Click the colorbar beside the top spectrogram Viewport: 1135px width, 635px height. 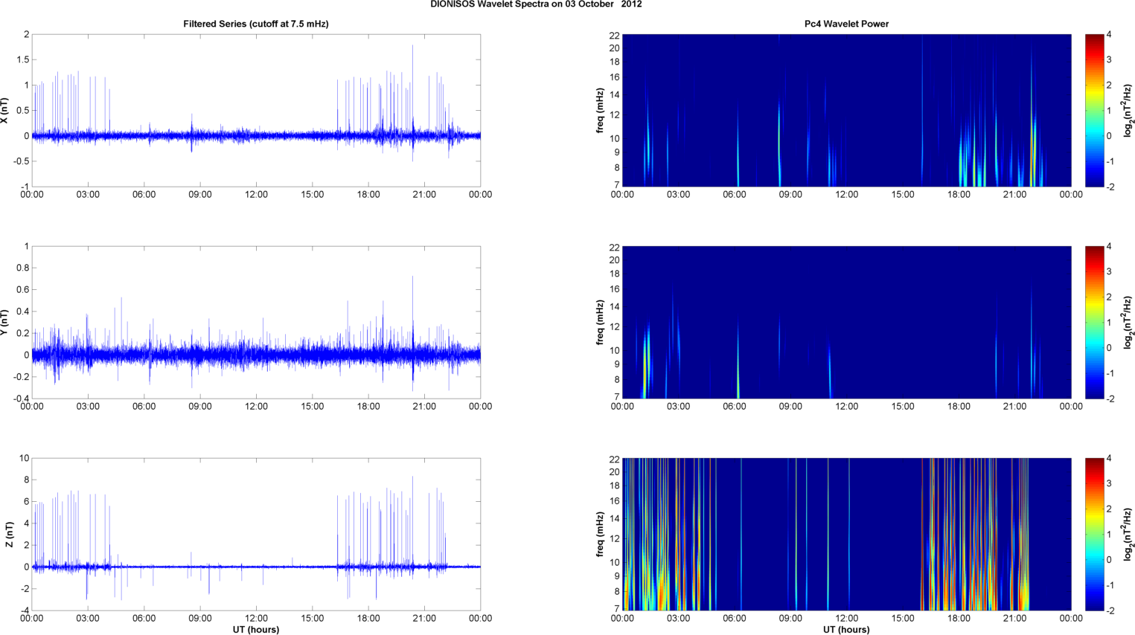pyautogui.click(x=1094, y=111)
